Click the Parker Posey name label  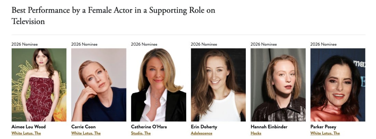tap(323, 127)
